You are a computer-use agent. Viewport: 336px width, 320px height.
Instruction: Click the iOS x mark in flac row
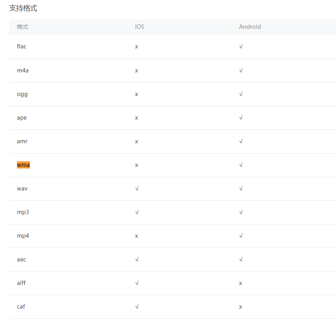coord(137,47)
